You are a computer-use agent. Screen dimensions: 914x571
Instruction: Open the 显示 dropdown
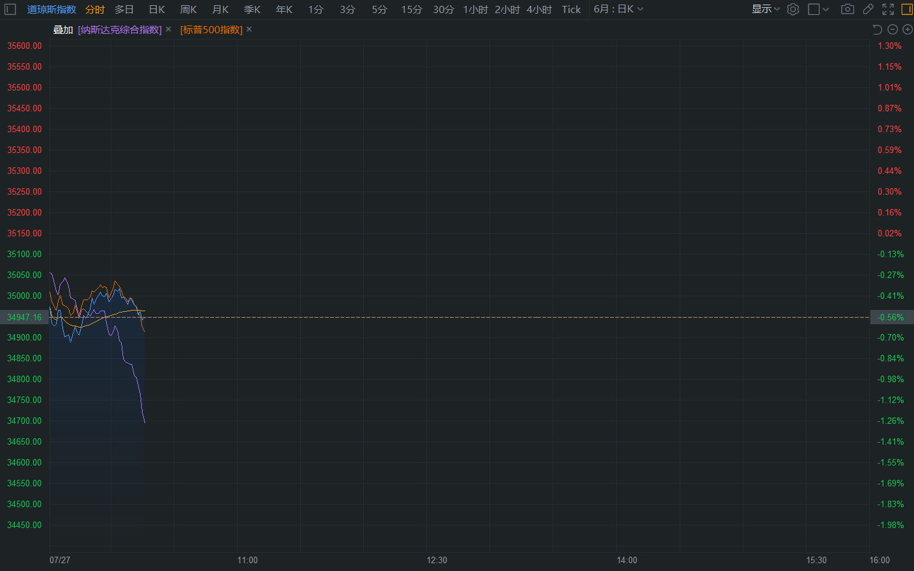pyautogui.click(x=766, y=9)
